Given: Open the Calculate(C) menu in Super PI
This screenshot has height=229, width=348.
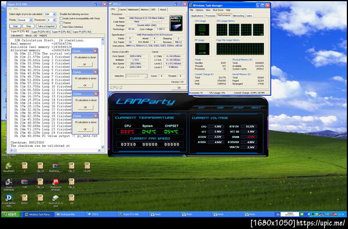Looking at the screenshot, I should [x=17, y=35].
